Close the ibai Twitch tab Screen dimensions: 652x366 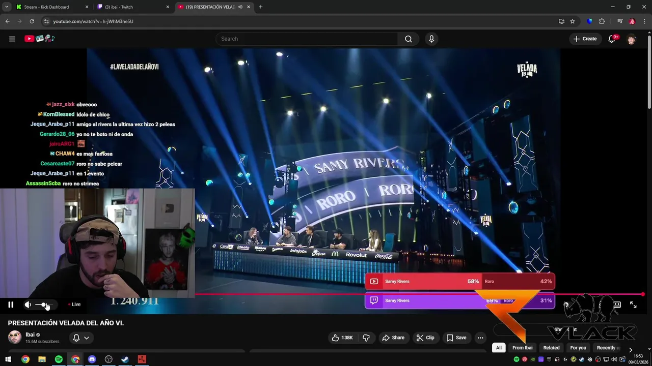point(168,7)
